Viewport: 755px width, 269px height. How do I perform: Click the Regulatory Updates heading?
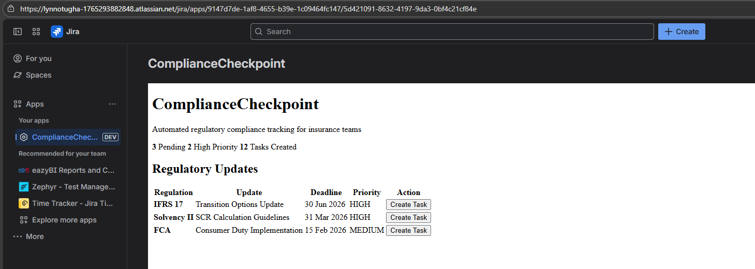coord(205,169)
